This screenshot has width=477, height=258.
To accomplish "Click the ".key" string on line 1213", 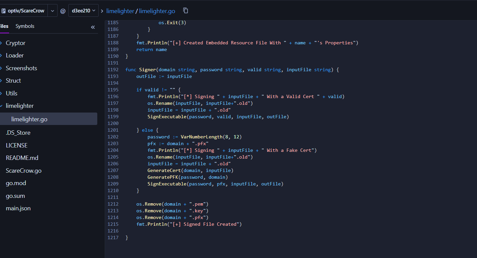I will (197, 211).
